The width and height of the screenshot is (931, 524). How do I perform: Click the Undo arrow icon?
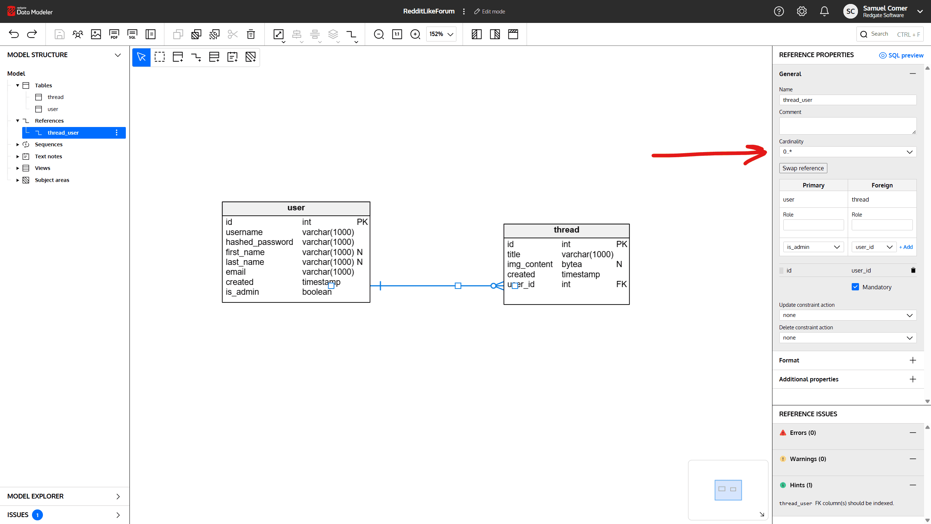point(14,34)
